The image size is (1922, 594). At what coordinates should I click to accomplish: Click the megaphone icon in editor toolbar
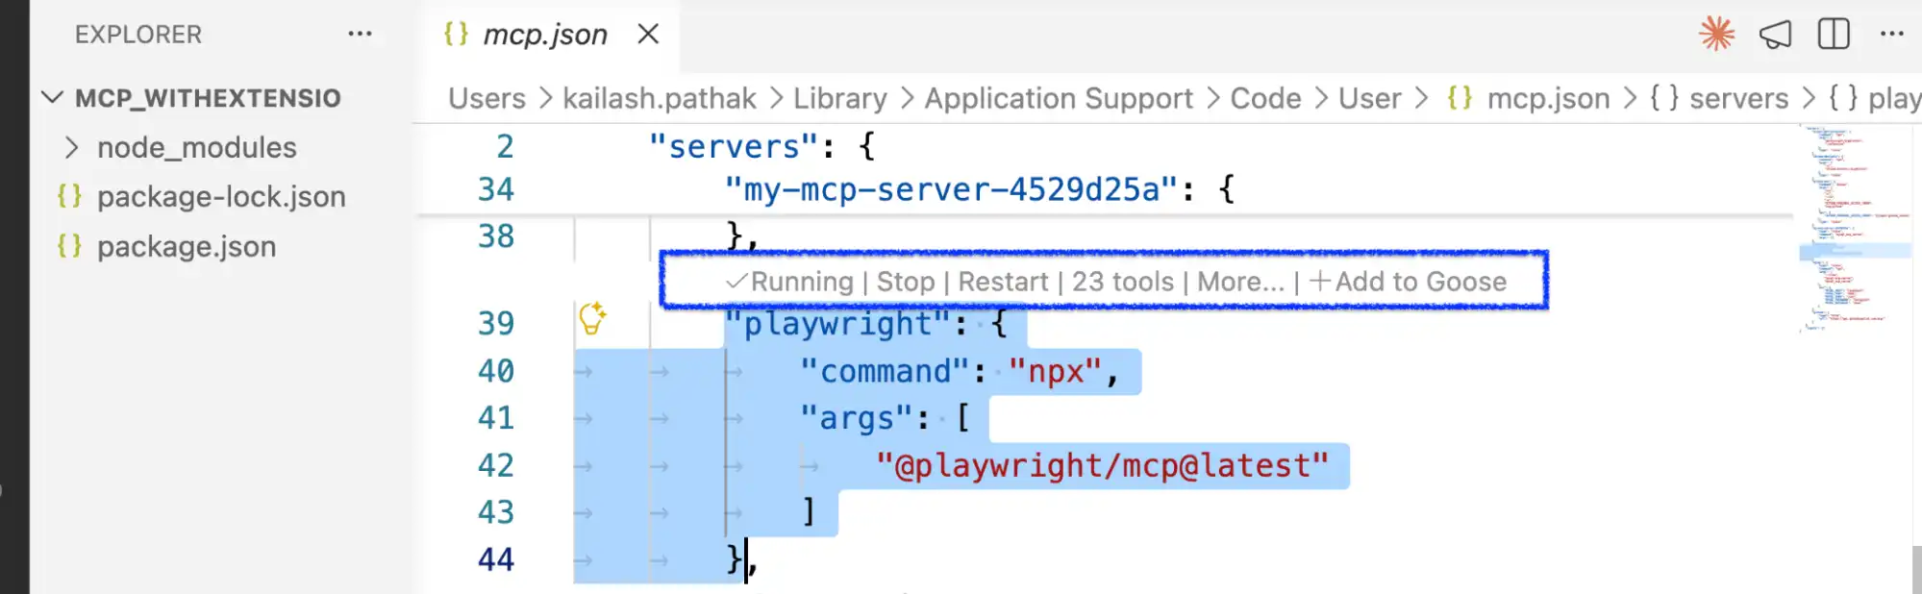[x=1775, y=35]
